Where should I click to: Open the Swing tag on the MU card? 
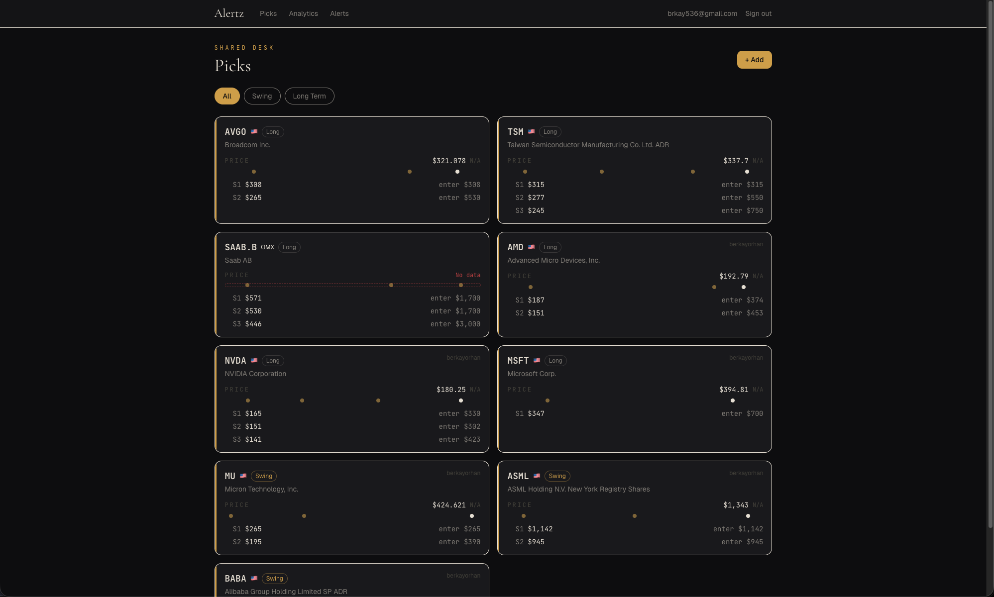coord(263,476)
